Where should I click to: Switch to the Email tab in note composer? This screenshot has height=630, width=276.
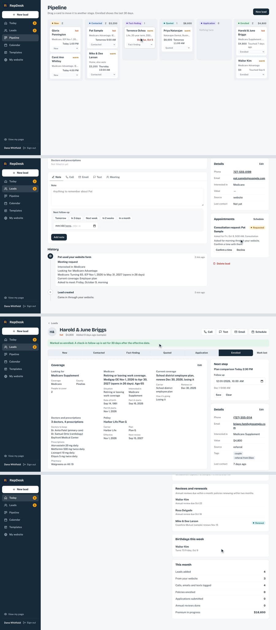[83, 177]
